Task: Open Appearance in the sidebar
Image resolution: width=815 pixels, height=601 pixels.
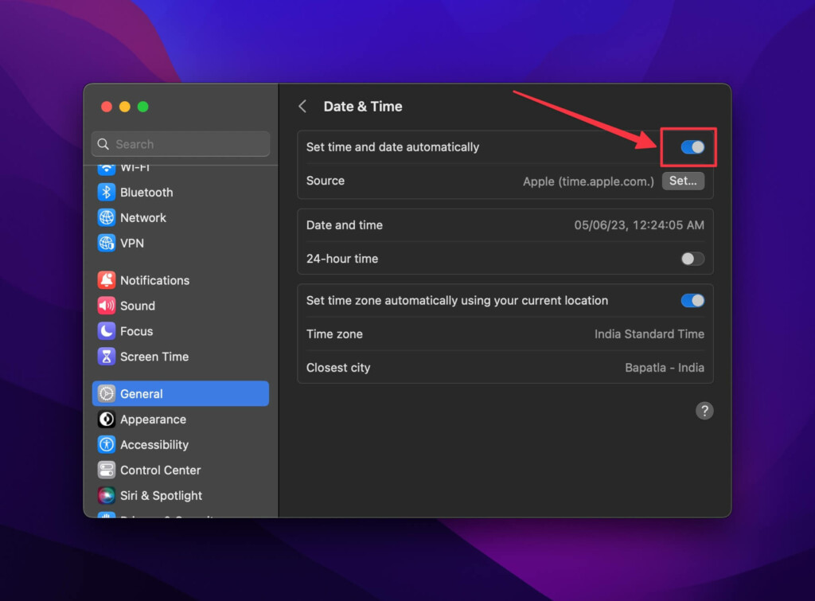Action: point(153,420)
